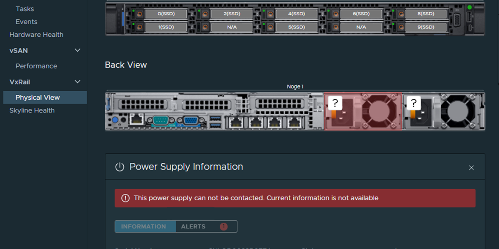Click the alert count badge on the ALERTS tab
The image size is (499, 249).
(x=223, y=226)
